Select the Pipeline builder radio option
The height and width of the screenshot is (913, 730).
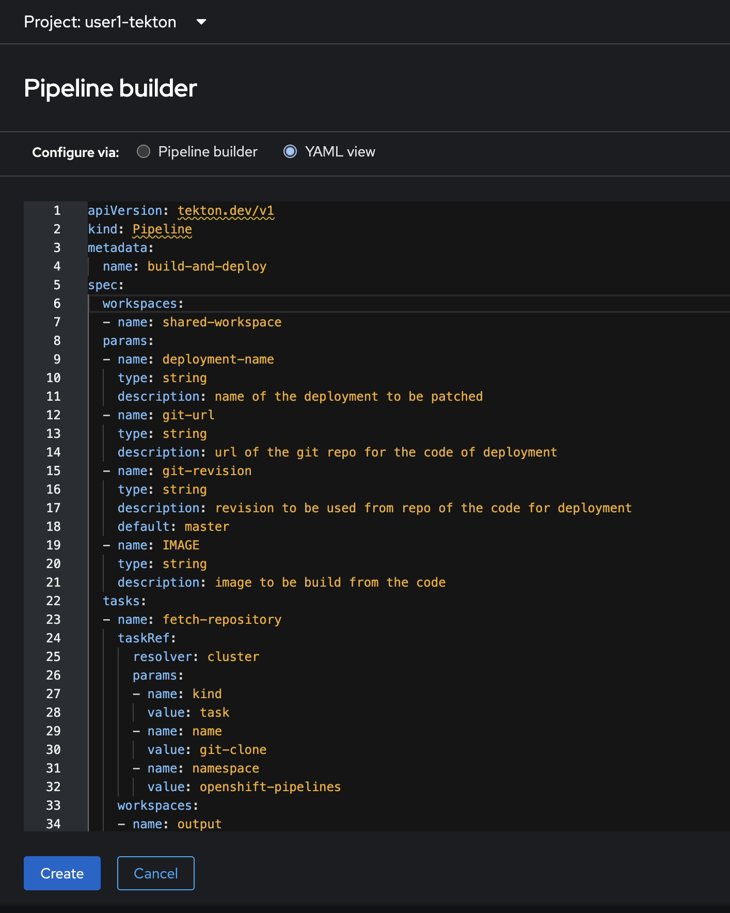[x=144, y=151]
